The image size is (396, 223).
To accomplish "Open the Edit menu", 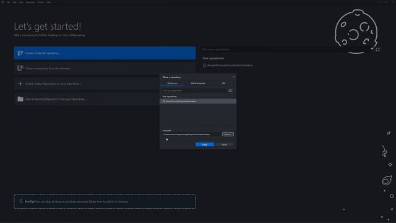I will (15, 2).
